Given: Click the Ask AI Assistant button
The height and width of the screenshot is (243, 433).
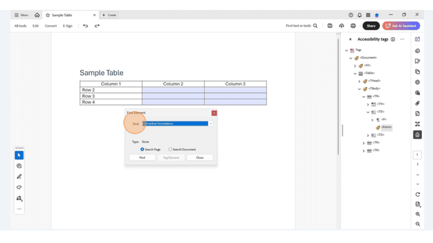Looking at the screenshot, I should point(401,26).
